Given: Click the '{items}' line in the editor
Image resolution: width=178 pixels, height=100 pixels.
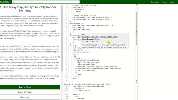Looking at the screenshot, I should (79, 74).
